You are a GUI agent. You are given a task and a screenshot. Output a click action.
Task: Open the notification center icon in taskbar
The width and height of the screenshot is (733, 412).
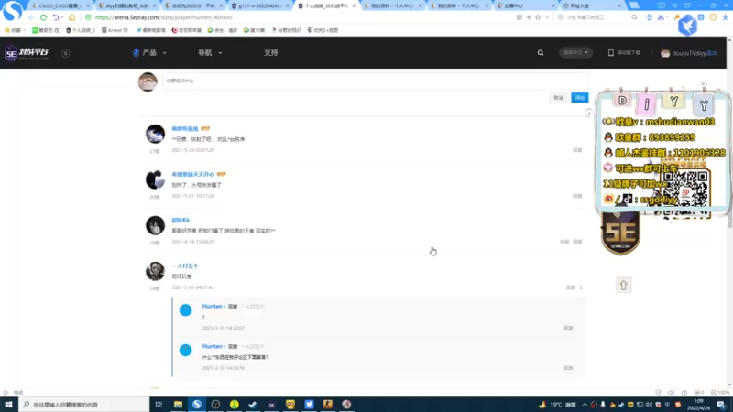(x=721, y=405)
